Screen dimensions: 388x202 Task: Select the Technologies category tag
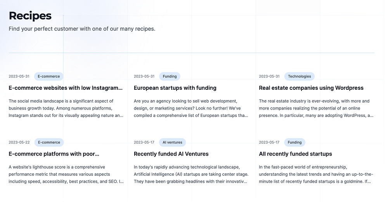point(299,76)
